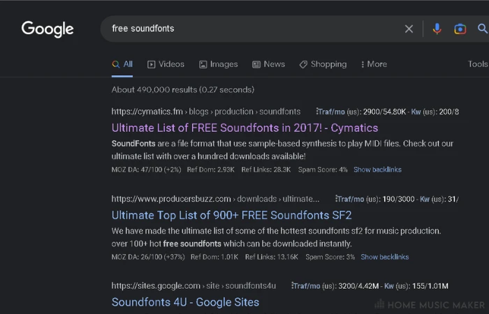The width and height of the screenshot is (489, 314).
Task: Click 'Spam Score: 4%' metric
Action: click(x=323, y=170)
